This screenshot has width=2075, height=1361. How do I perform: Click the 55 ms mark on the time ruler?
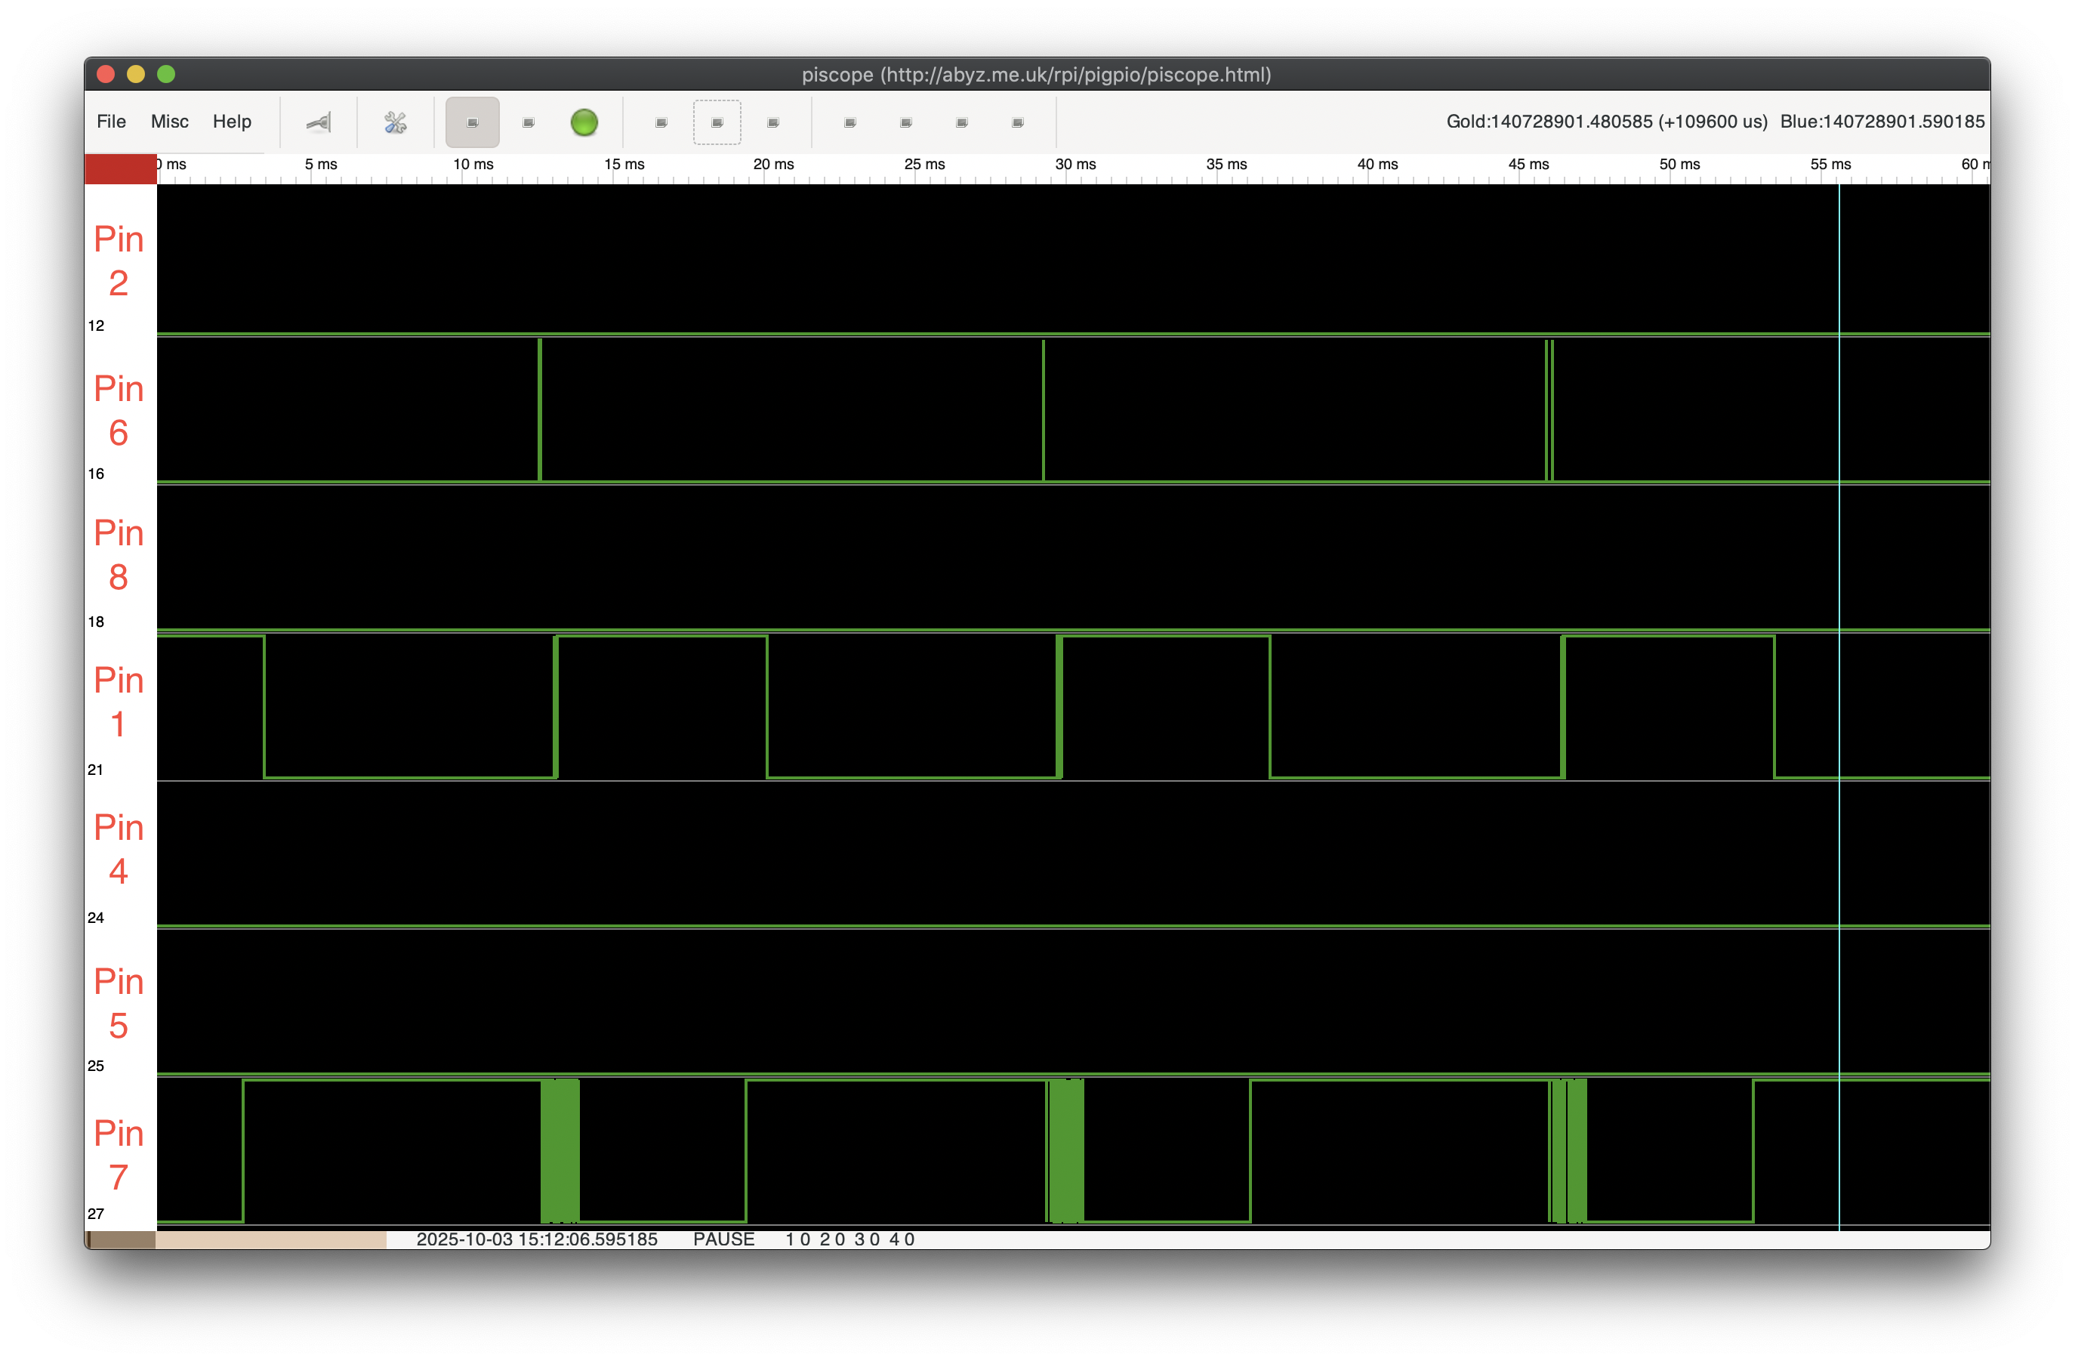1831,164
